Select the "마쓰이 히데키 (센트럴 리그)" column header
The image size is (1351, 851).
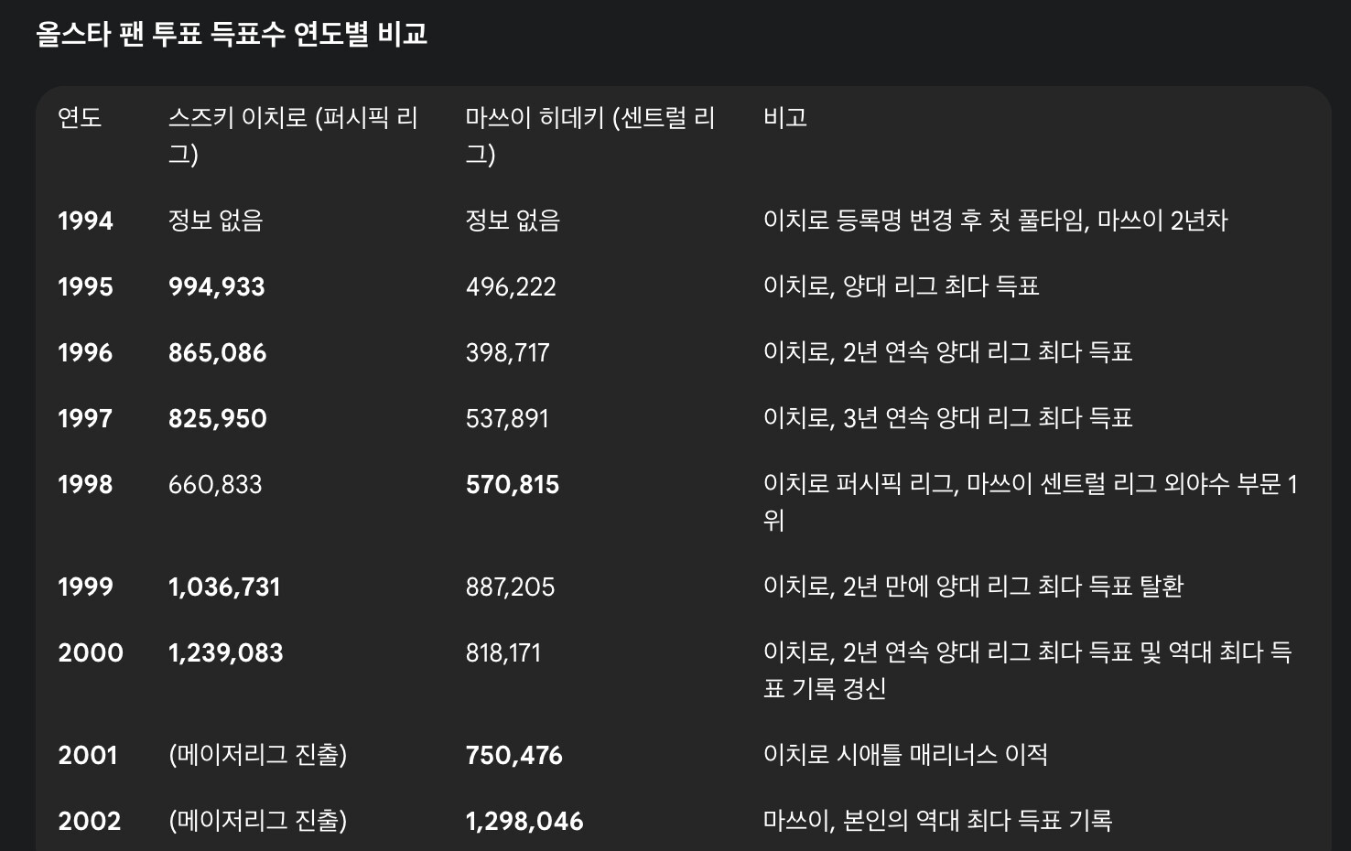point(589,135)
